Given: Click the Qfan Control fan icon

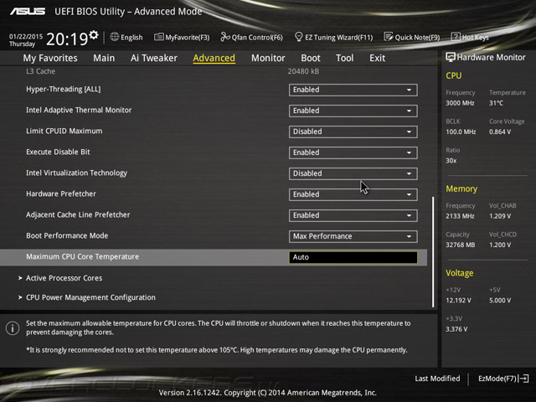Looking at the screenshot, I should 225,37.
